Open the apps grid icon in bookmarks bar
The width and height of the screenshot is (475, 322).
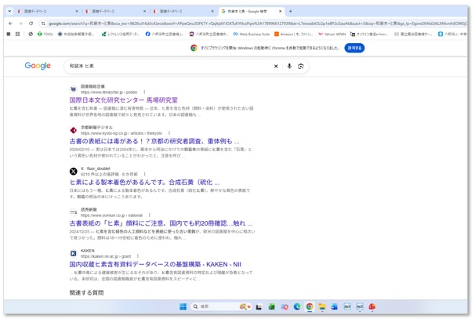17,34
